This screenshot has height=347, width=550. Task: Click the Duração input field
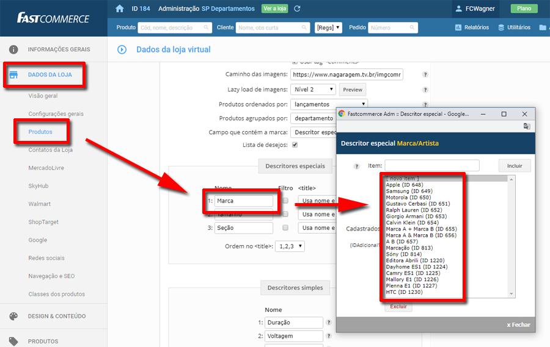pos(293,322)
